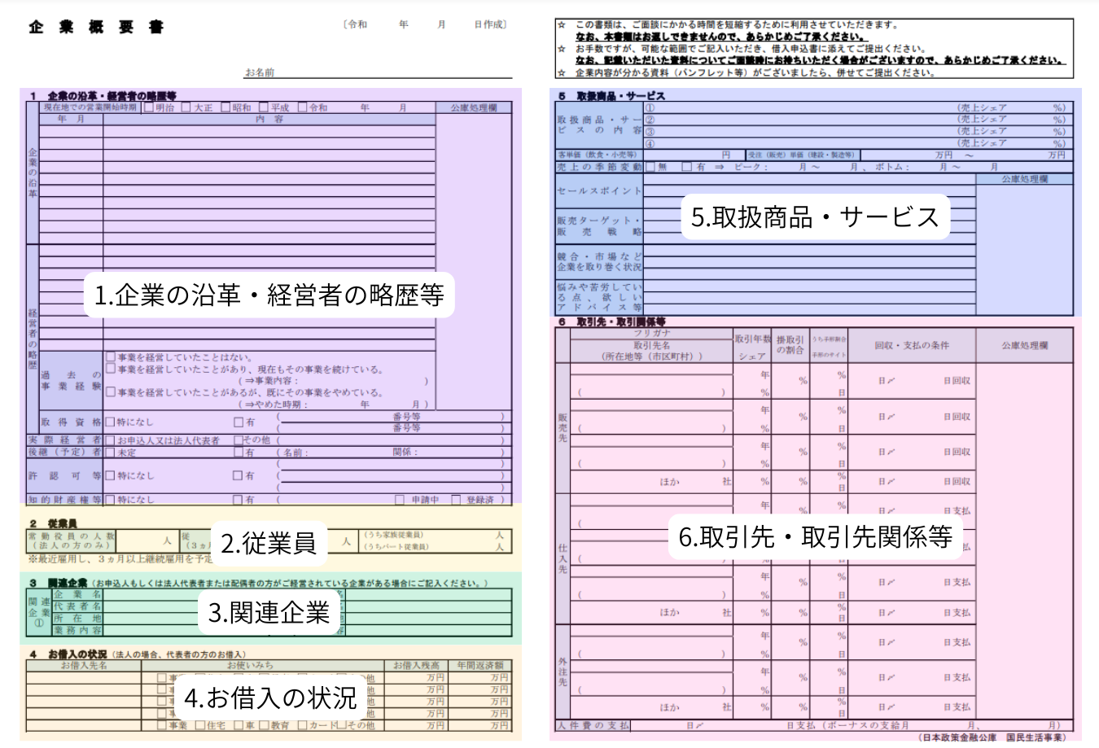
Task: Select 未定 checkbox for 後継(予定)者
Action: [111, 453]
